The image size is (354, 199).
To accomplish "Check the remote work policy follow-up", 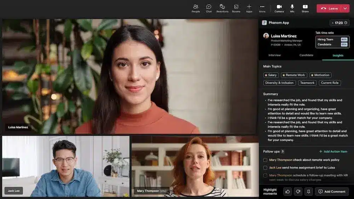I will (x=265, y=160).
